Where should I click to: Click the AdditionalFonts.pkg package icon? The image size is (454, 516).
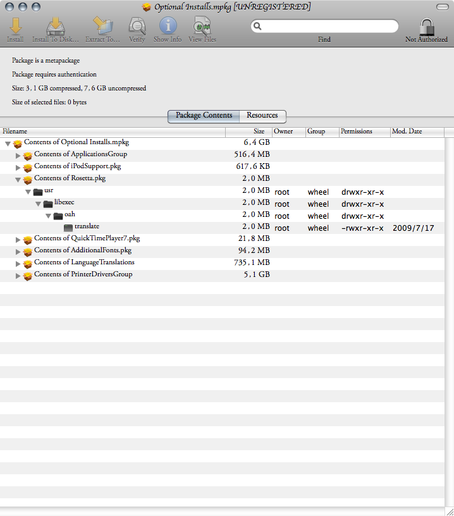28,252
